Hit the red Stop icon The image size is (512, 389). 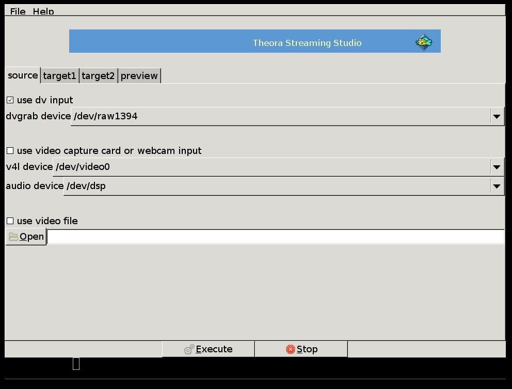point(290,349)
